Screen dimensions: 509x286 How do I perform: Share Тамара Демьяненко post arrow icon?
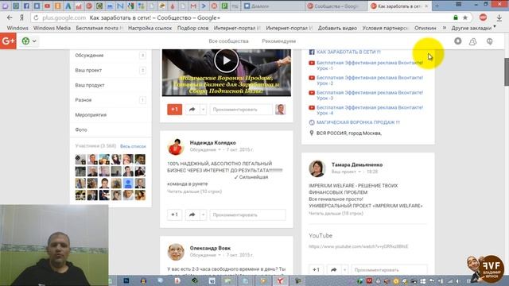pyautogui.click(x=334, y=269)
